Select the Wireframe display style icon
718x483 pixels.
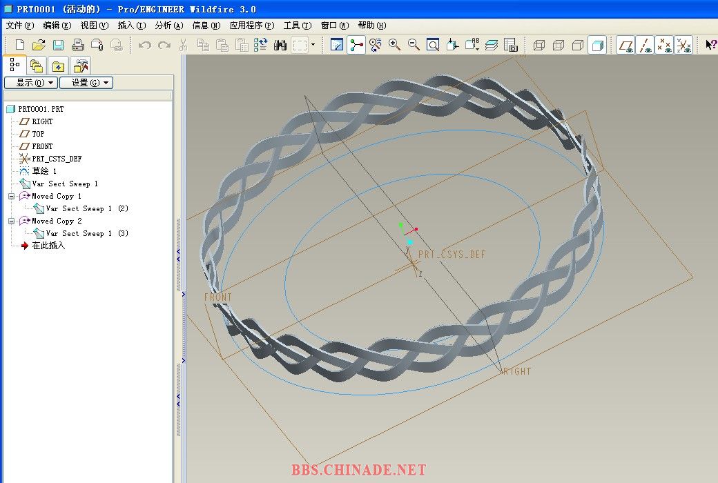[539, 45]
